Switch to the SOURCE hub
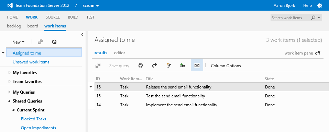 pos(53,17)
